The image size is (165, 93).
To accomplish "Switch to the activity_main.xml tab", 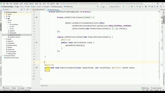I will 39,10.
